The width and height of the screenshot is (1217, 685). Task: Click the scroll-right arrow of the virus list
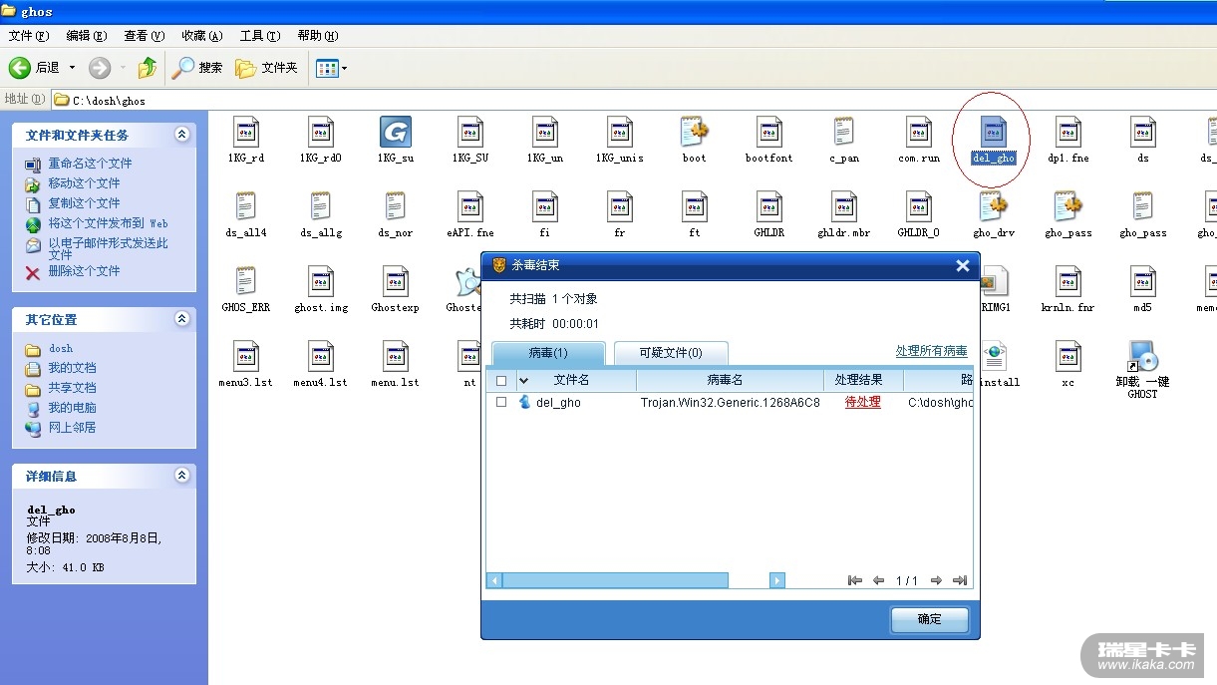[x=777, y=580]
